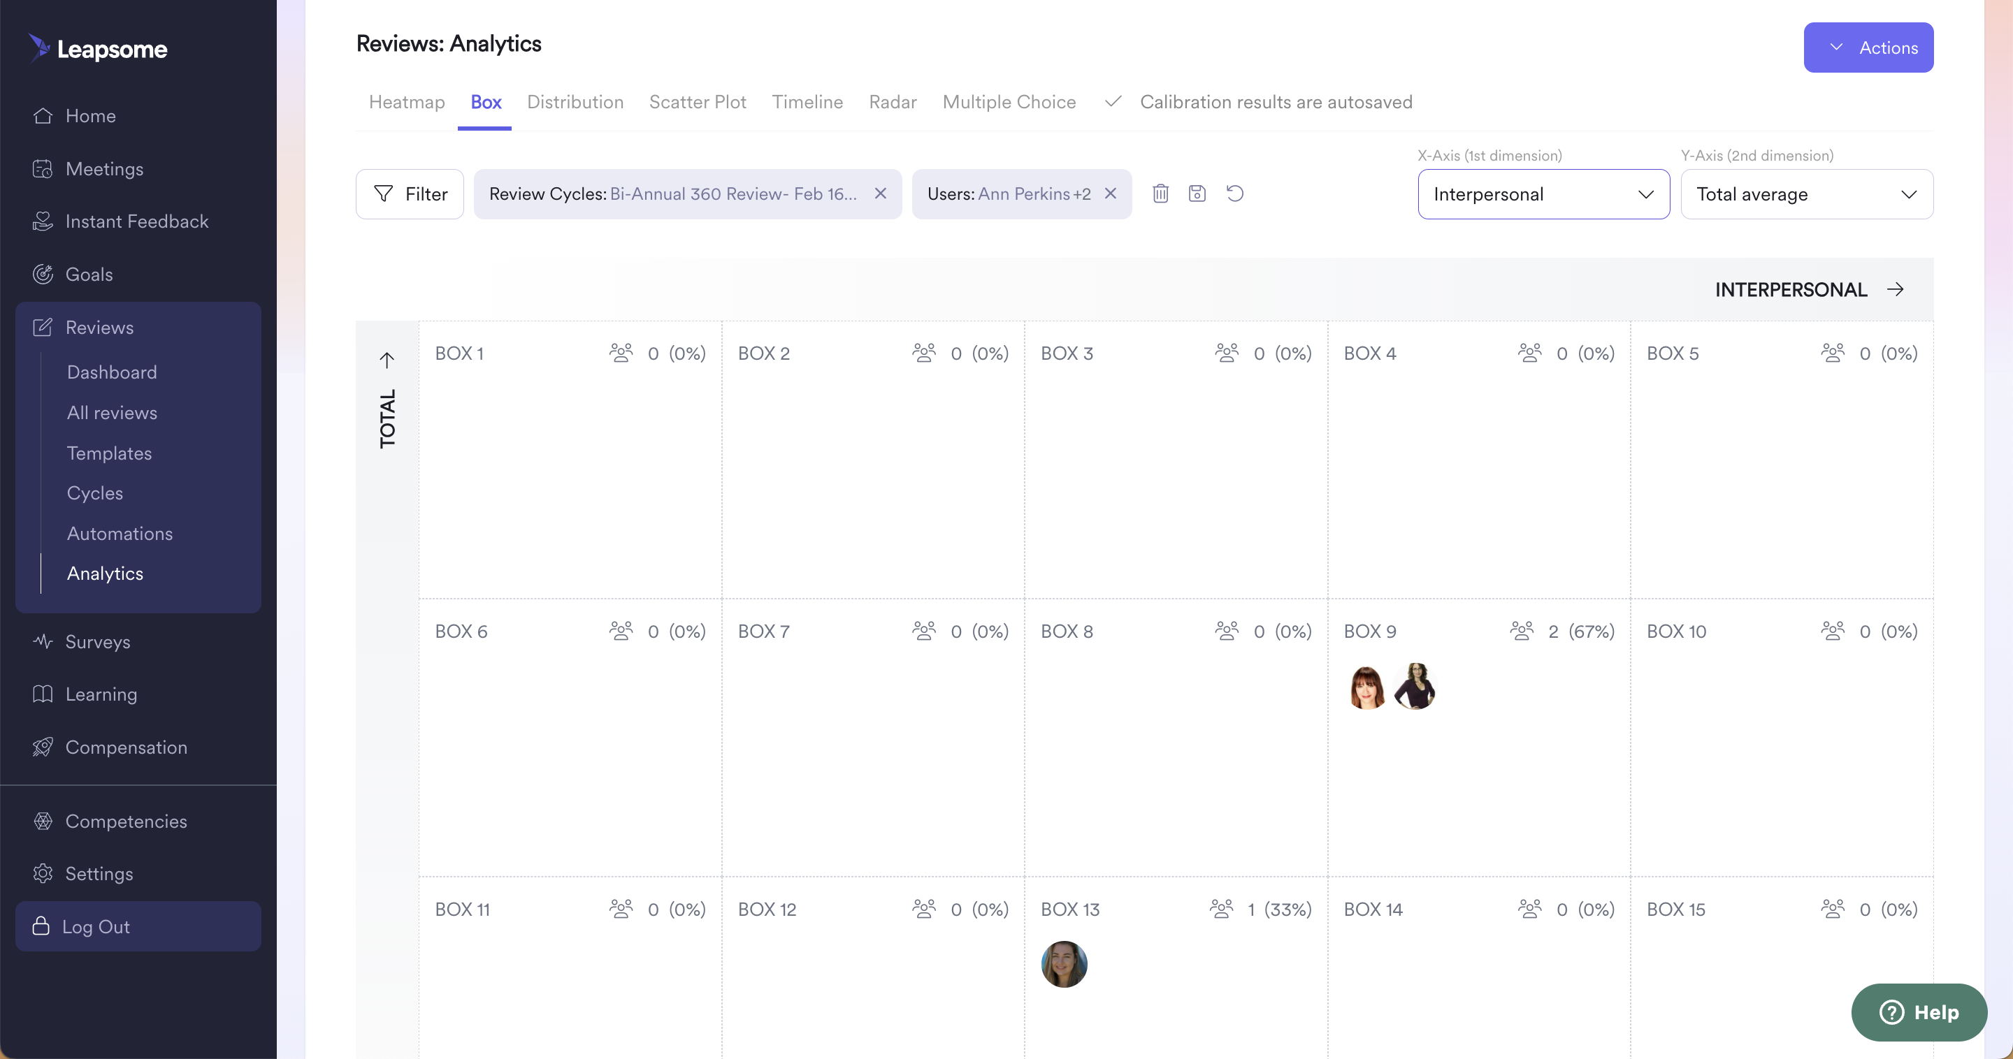Viewport: 2013px width, 1059px height.
Task: Click the 1 (33%) count in Box 13
Action: [1279, 909]
